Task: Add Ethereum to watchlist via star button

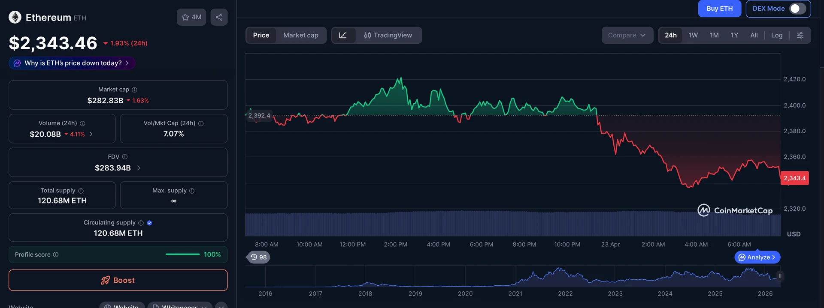Action: pyautogui.click(x=191, y=17)
